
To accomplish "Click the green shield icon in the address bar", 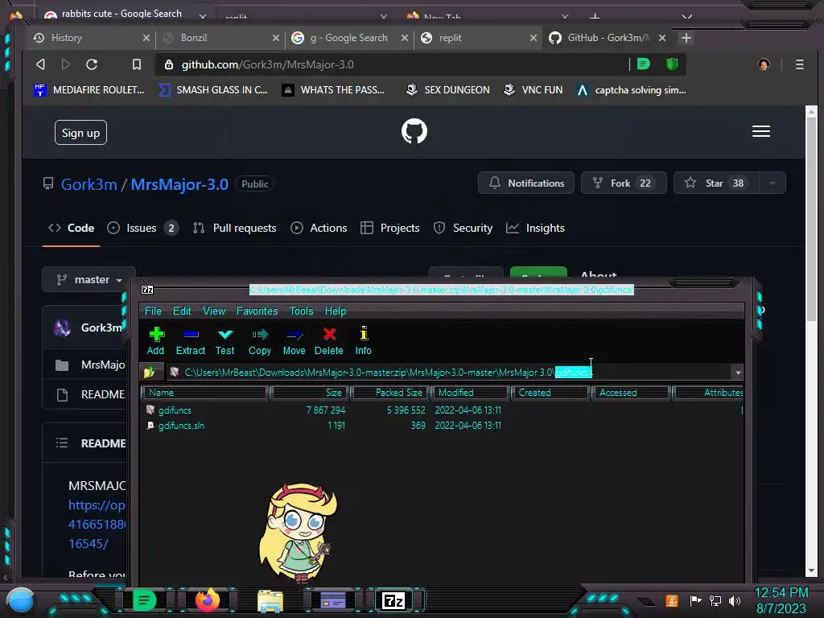I will click(x=672, y=64).
